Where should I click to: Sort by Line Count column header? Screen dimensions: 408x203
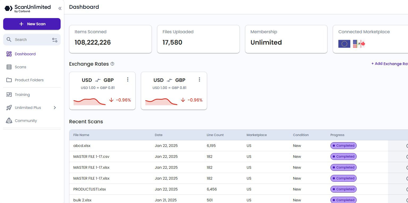(215, 135)
